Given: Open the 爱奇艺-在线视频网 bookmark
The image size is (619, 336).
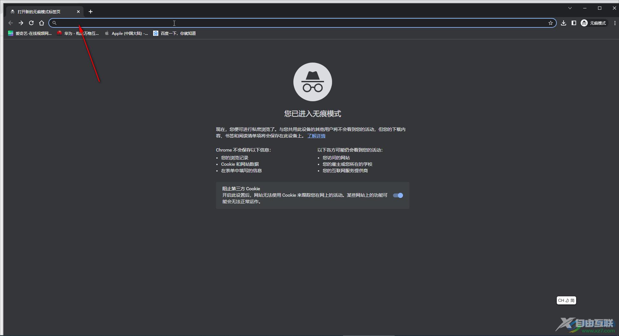Looking at the screenshot, I should tap(30, 33).
